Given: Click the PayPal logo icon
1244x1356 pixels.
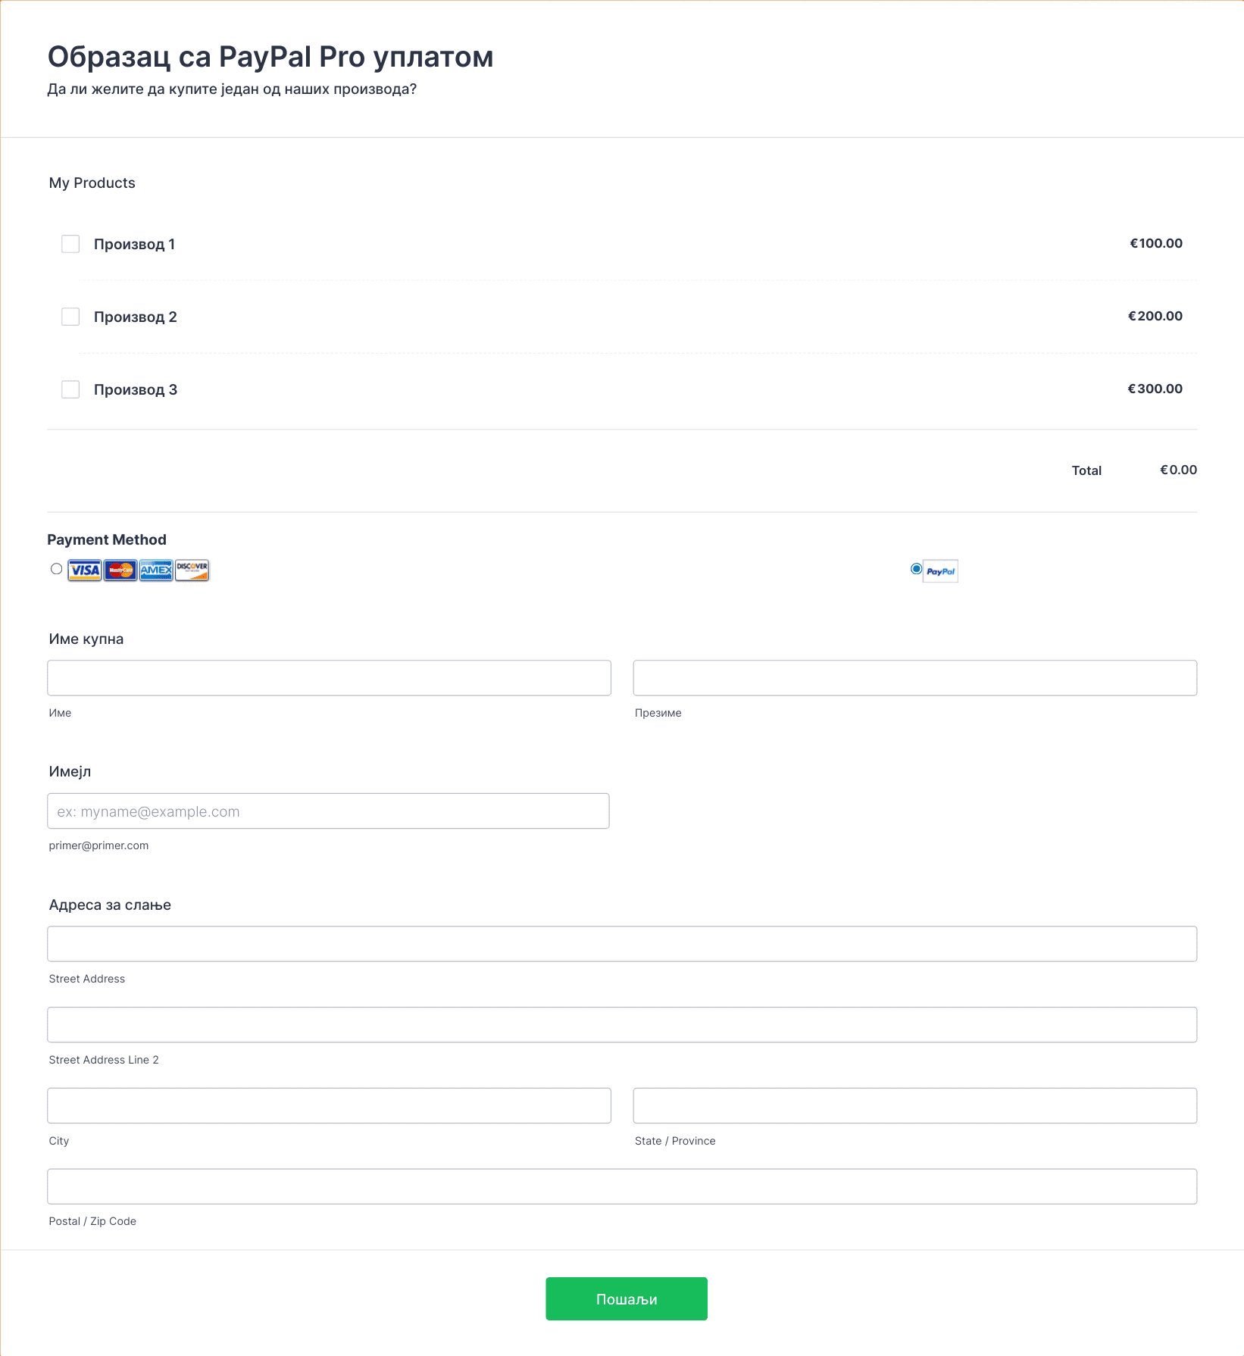Looking at the screenshot, I should 940,571.
